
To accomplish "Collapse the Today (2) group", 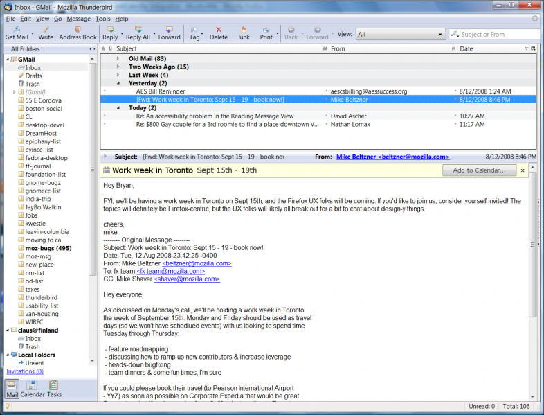I will pos(118,107).
